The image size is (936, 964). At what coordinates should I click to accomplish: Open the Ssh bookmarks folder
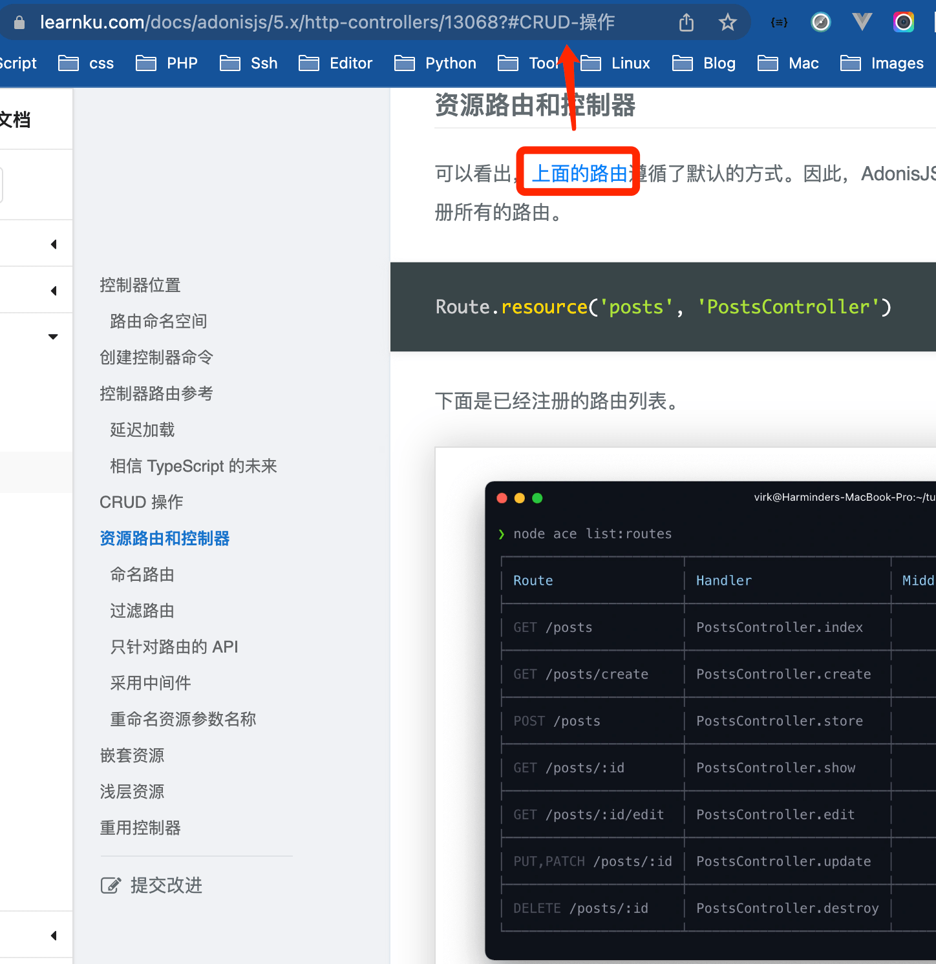(249, 63)
